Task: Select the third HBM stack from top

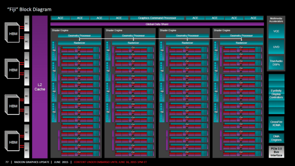Action: coord(12,105)
